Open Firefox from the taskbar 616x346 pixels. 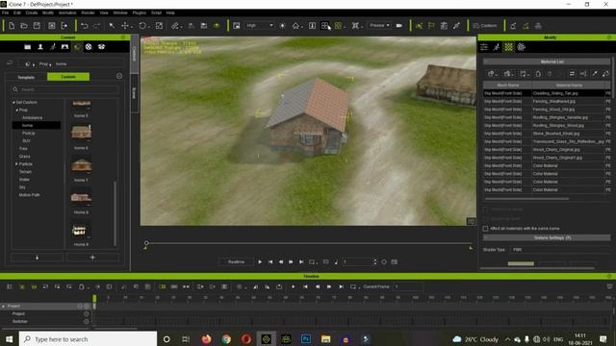click(x=206, y=339)
